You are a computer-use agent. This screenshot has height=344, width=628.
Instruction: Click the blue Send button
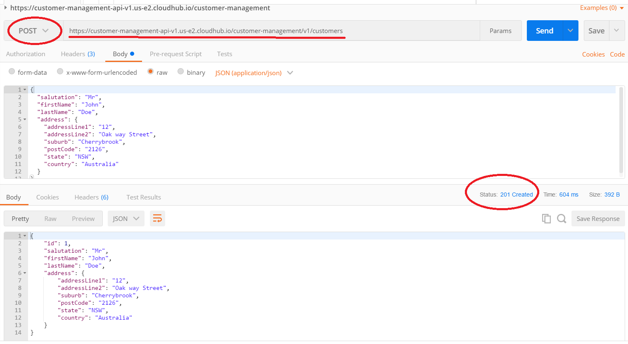545,31
